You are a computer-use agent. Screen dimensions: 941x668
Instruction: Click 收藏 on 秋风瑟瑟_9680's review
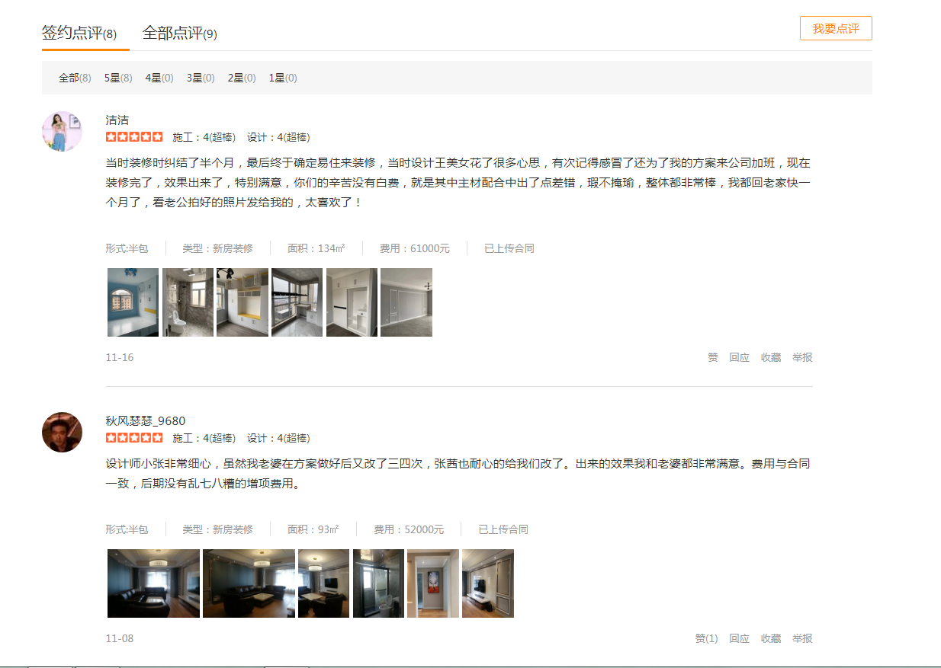(x=770, y=638)
